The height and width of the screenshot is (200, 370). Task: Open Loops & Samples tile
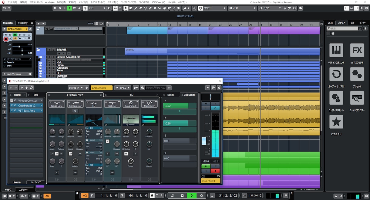click(x=336, y=74)
